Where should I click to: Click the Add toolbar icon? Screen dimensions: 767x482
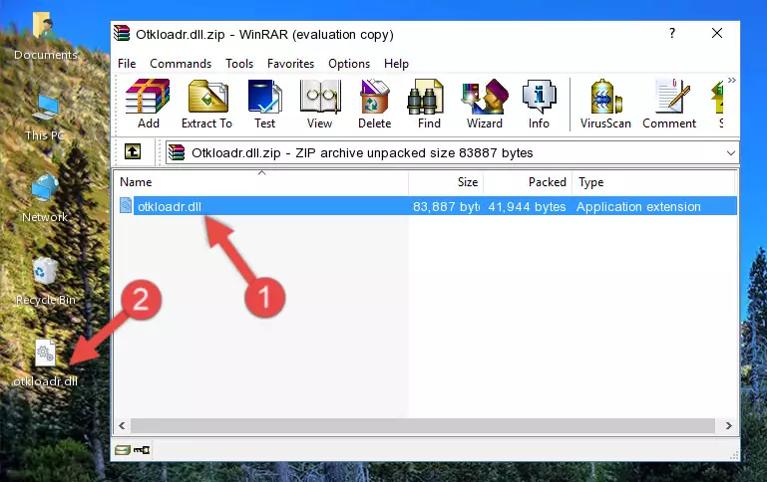tap(148, 104)
